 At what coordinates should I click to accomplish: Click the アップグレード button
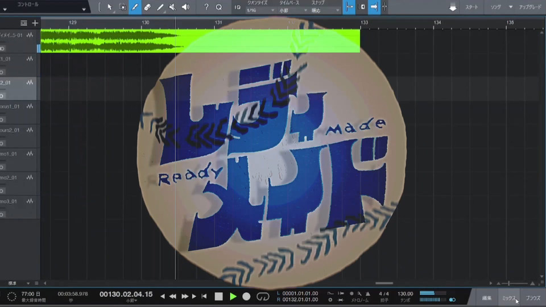(530, 7)
